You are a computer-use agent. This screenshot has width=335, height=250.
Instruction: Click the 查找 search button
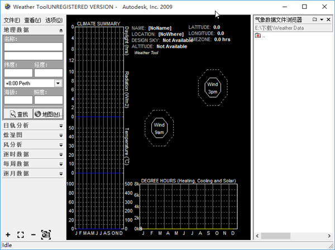[x=17, y=114]
